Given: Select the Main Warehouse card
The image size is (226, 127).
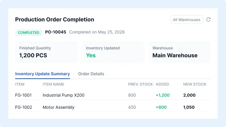Looking at the screenshot, I should click(179, 52).
